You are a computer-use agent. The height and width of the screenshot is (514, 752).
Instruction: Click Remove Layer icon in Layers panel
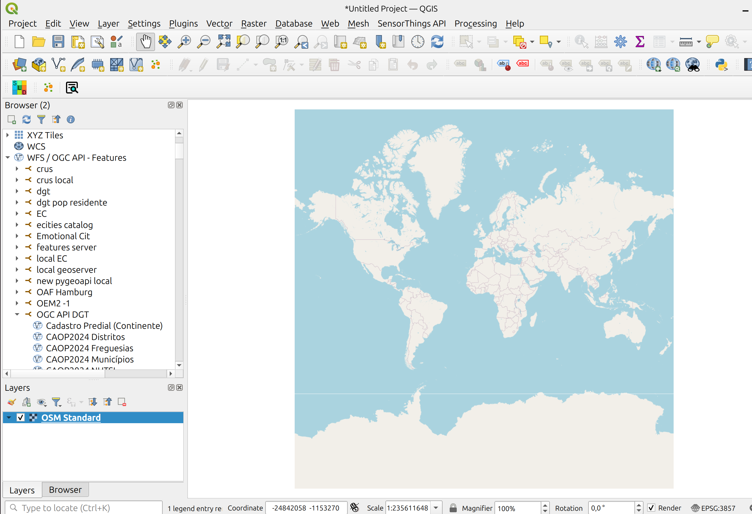pos(122,402)
